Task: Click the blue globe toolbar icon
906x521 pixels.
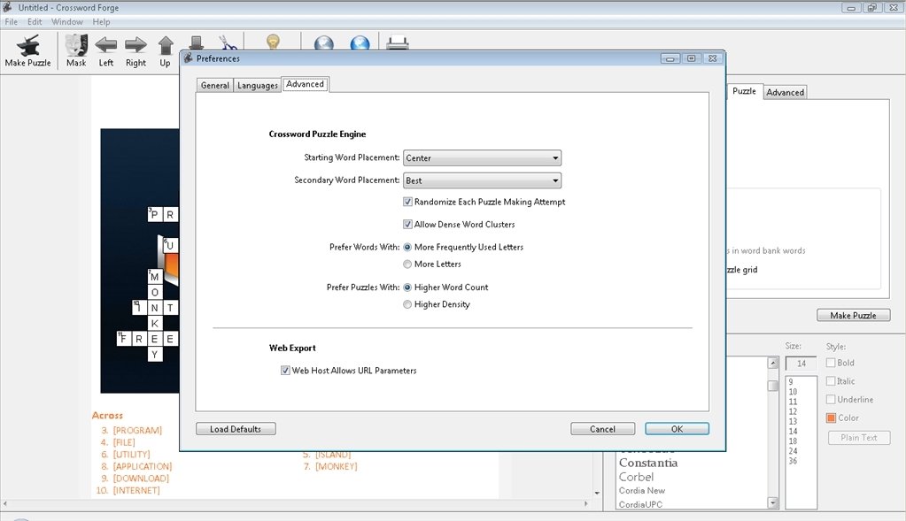Action: click(x=360, y=42)
